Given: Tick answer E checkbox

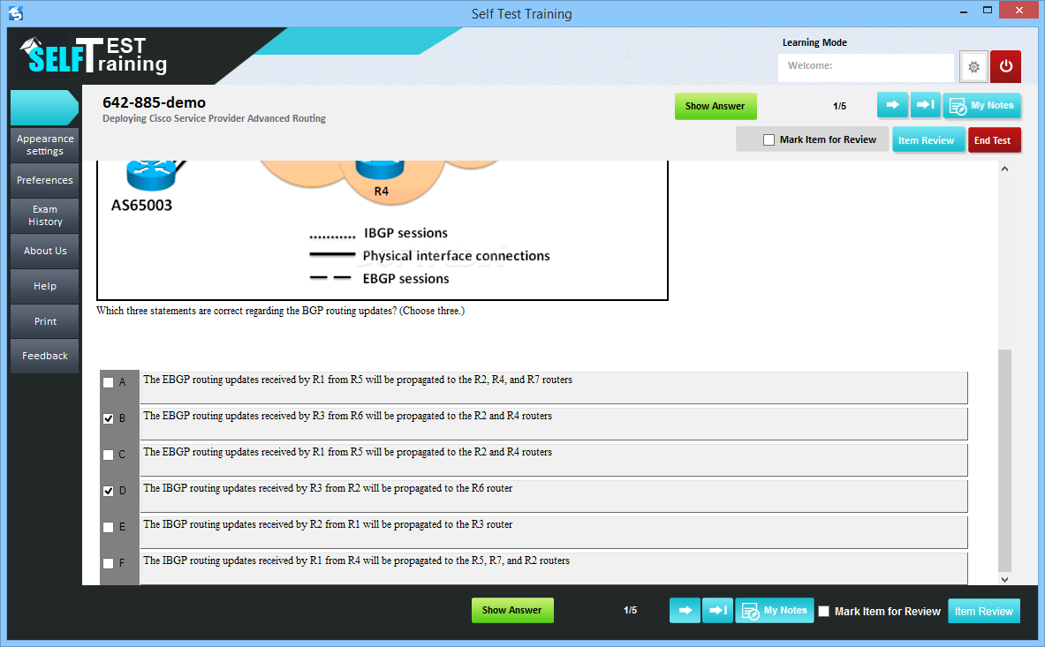Looking at the screenshot, I should point(108,527).
